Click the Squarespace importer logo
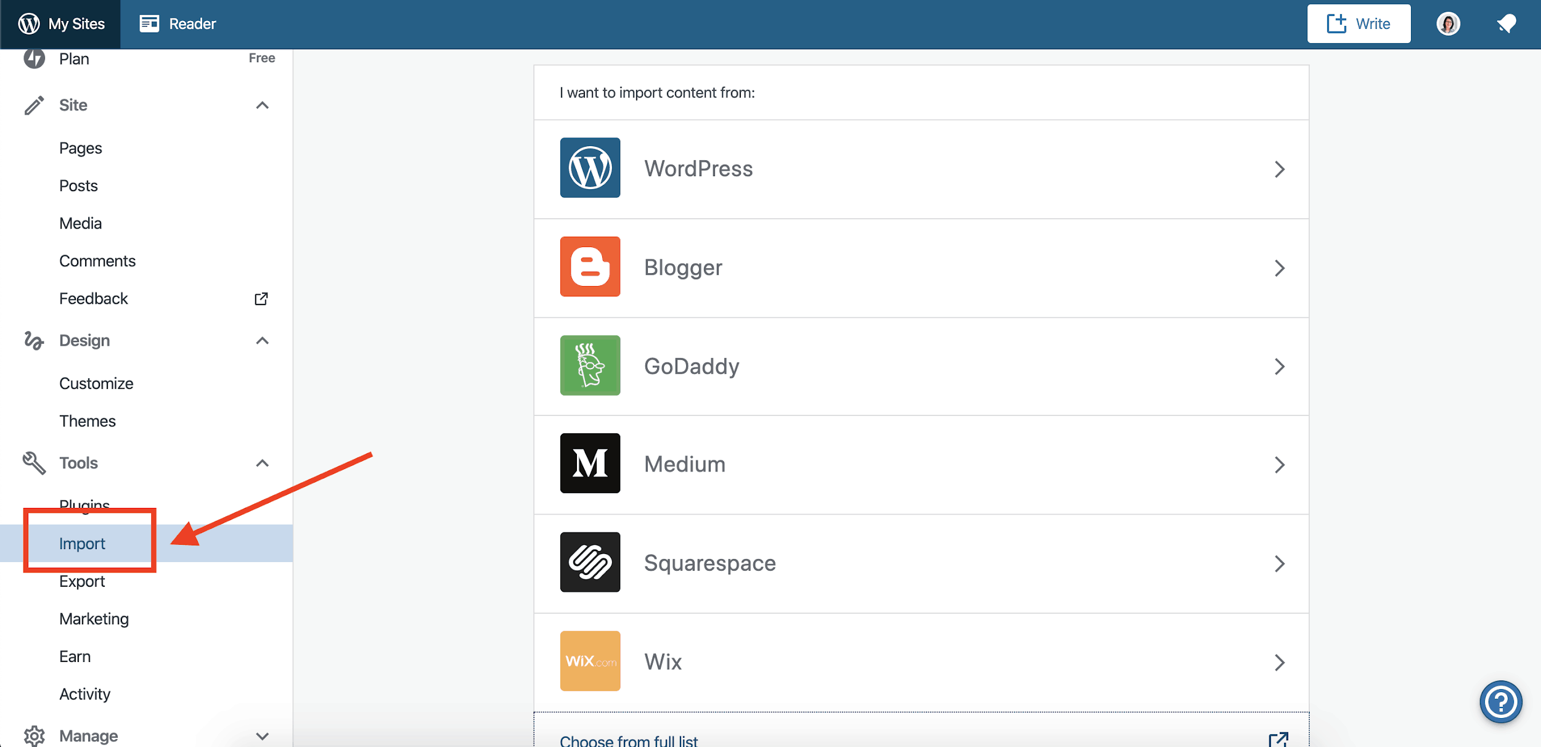This screenshot has height=747, width=1541. 590,562
